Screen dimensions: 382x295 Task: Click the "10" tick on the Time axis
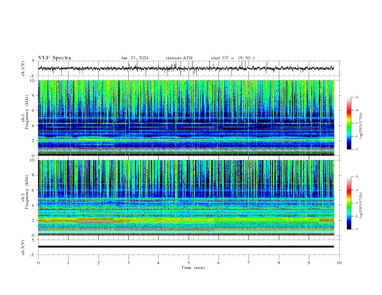click(x=339, y=263)
